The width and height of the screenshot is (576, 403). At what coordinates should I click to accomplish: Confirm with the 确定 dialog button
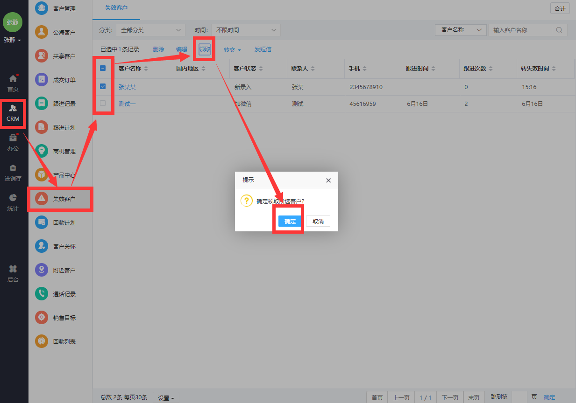pos(291,221)
